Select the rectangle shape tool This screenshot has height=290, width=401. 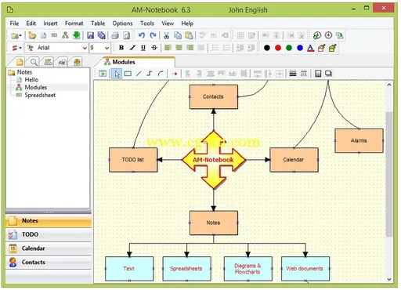[x=128, y=74]
